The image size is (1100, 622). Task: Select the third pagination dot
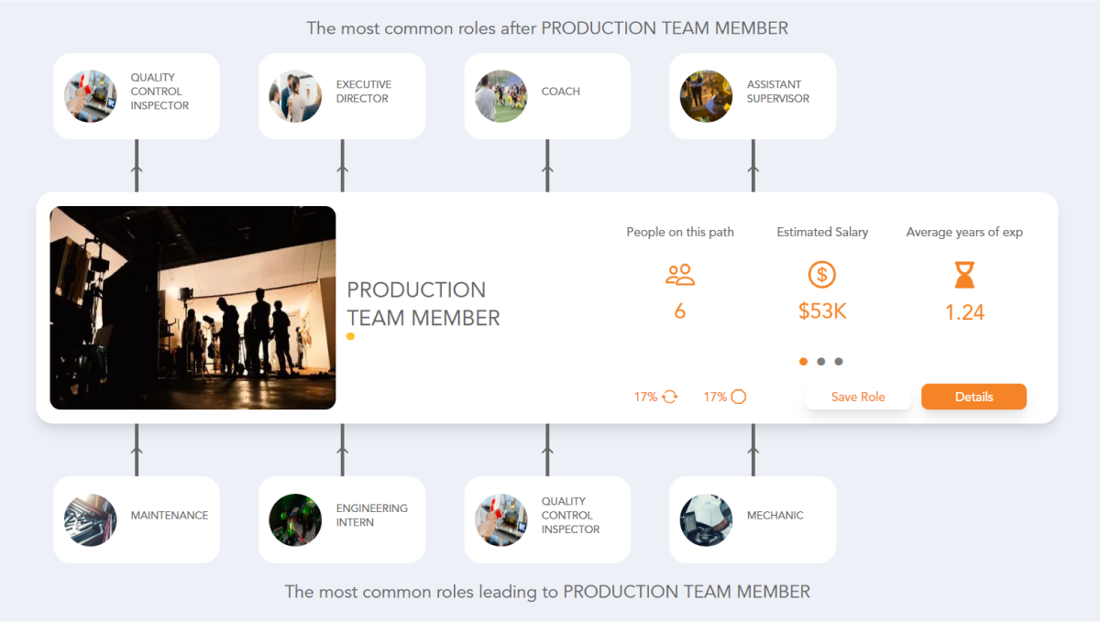pyautogui.click(x=839, y=361)
